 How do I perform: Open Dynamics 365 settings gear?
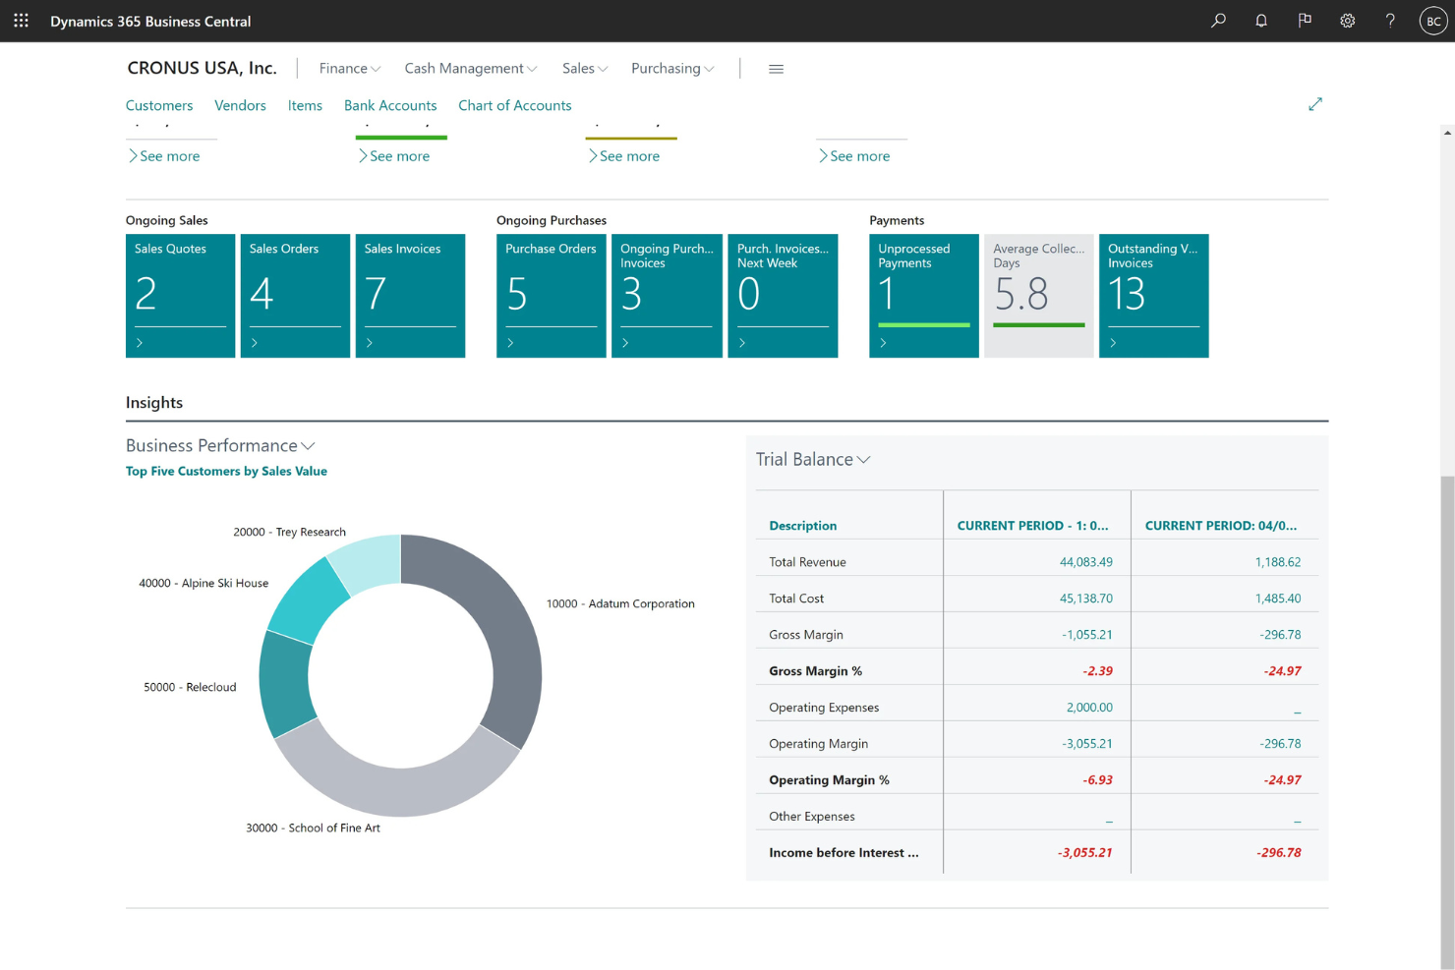(x=1347, y=21)
